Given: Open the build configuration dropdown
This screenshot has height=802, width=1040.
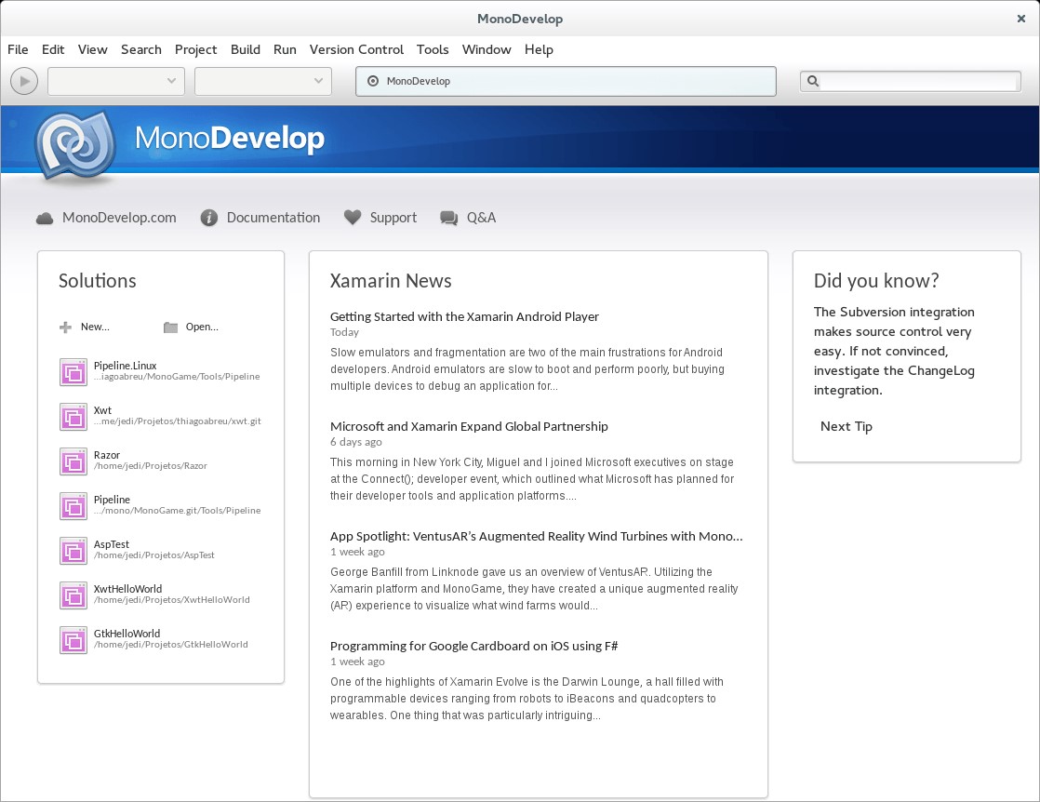Looking at the screenshot, I should pyautogui.click(x=115, y=81).
